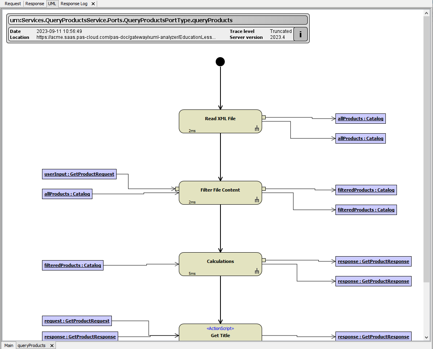Switch to the queryProducts tab
The height and width of the screenshot is (349, 433).
click(31, 345)
